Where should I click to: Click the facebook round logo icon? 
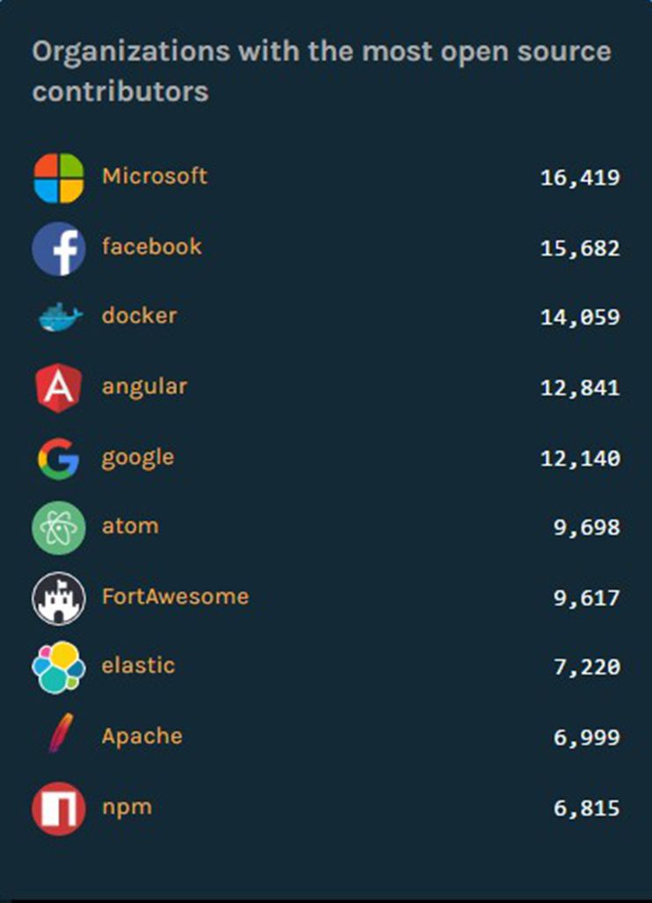[x=59, y=249]
